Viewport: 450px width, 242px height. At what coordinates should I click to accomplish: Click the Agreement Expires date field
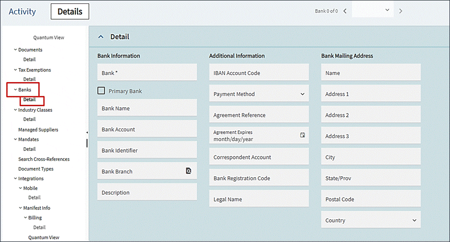point(259,136)
